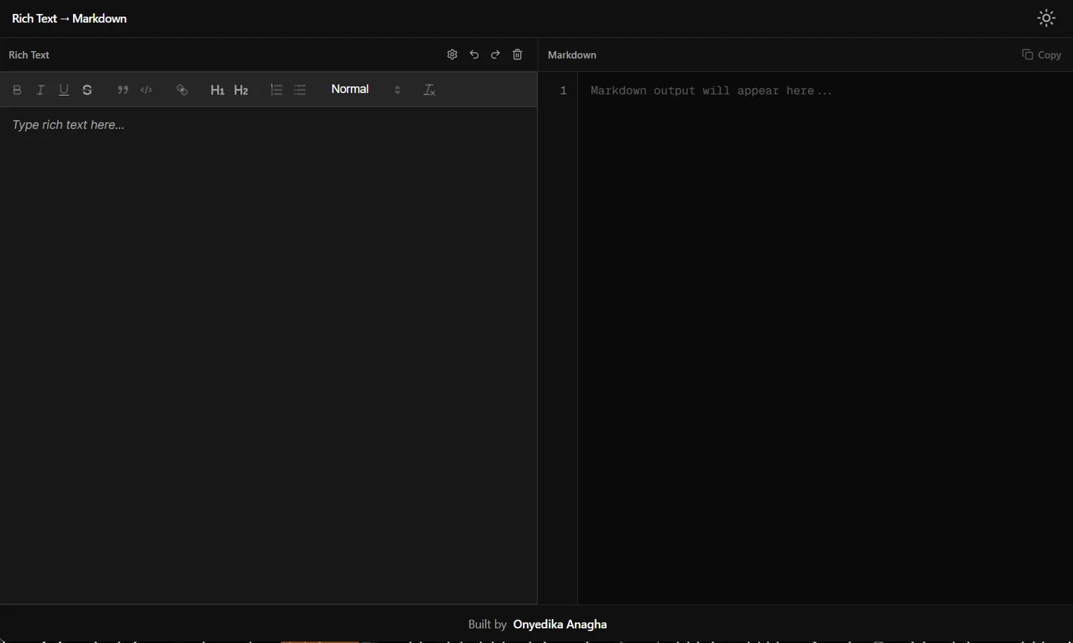Redo the last undone edit
Screen dimensions: 1073x643
pyautogui.click(x=496, y=54)
